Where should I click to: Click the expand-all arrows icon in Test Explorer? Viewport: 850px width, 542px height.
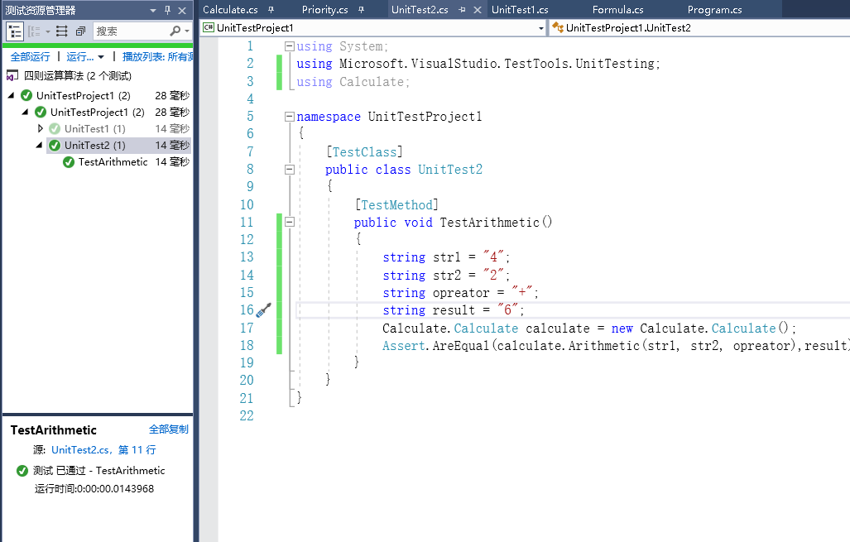click(62, 31)
